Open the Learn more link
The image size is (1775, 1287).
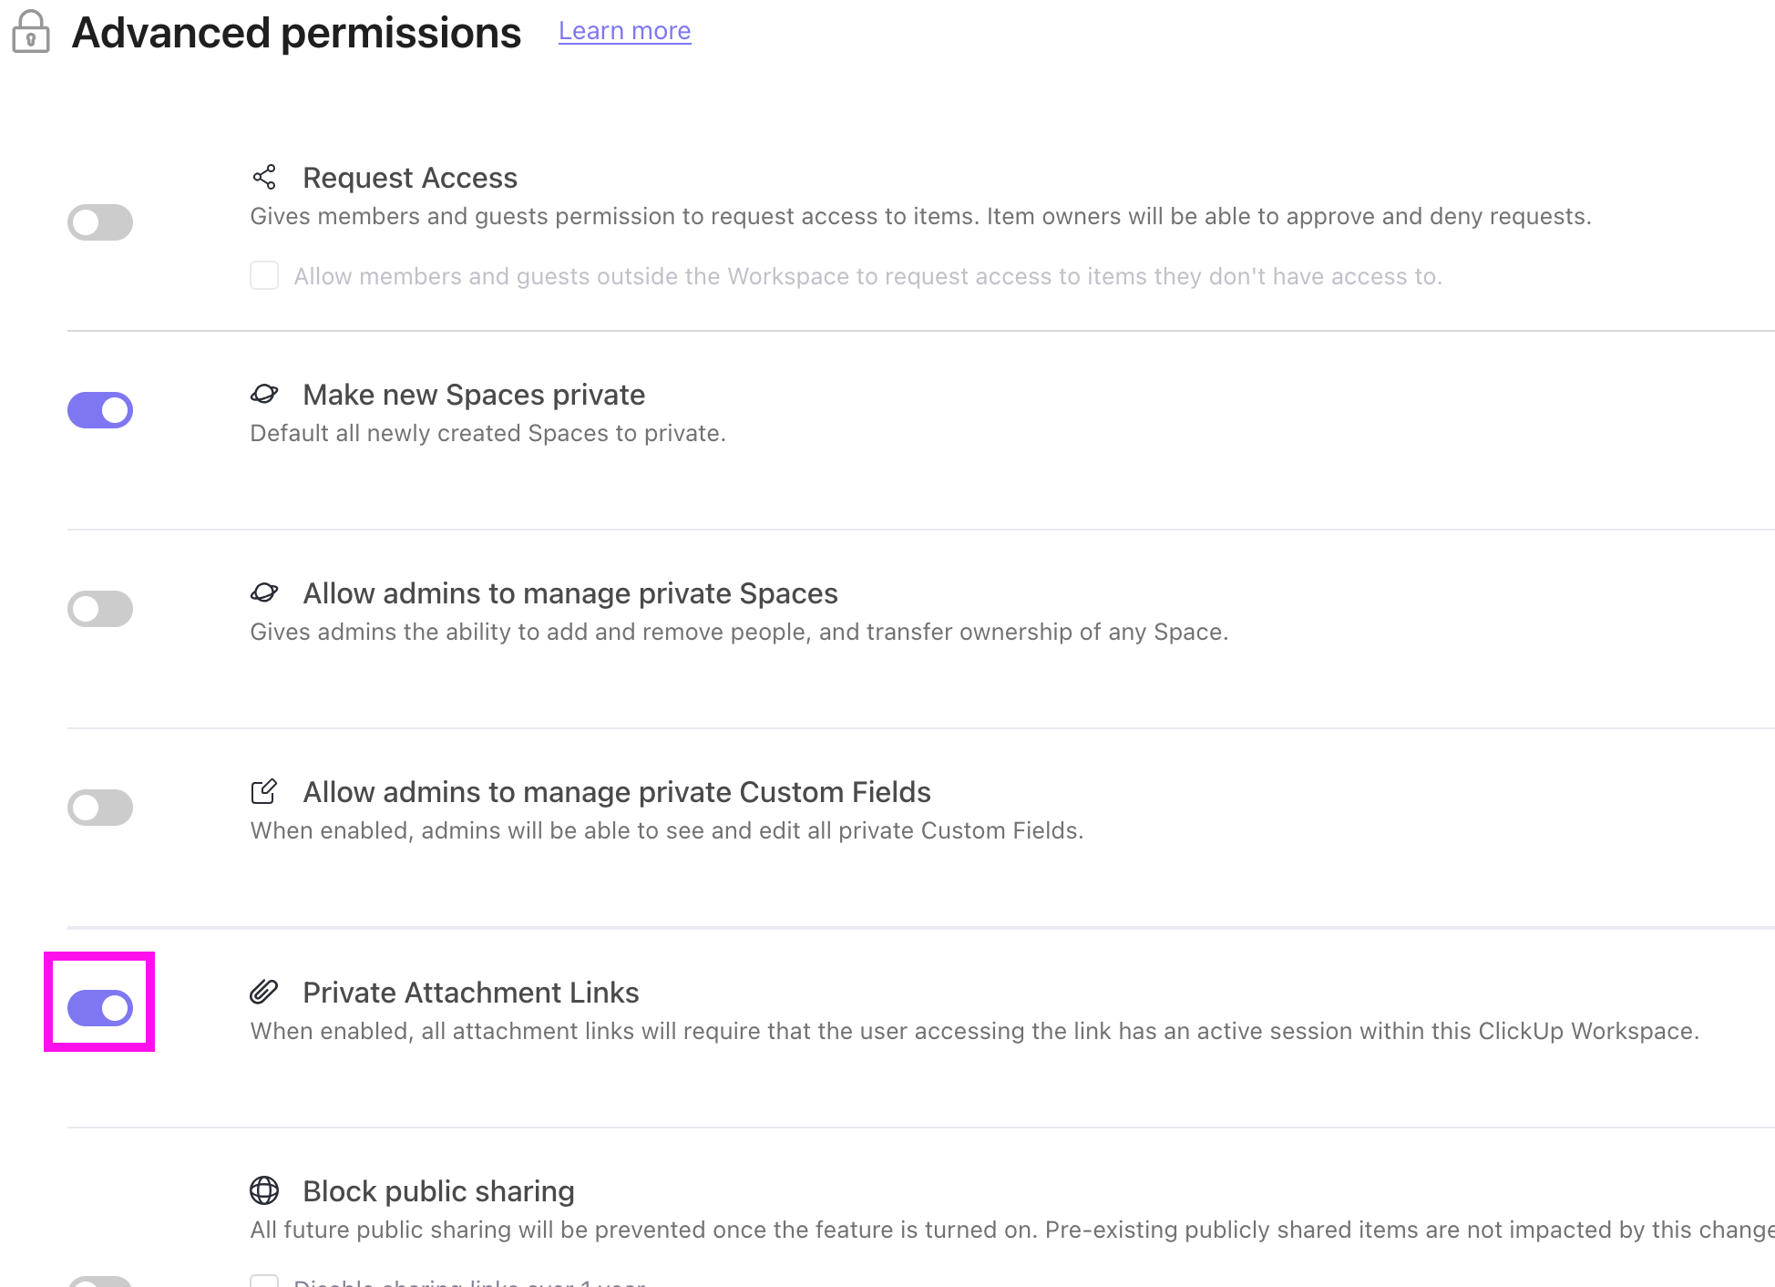pyautogui.click(x=624, y=31)
